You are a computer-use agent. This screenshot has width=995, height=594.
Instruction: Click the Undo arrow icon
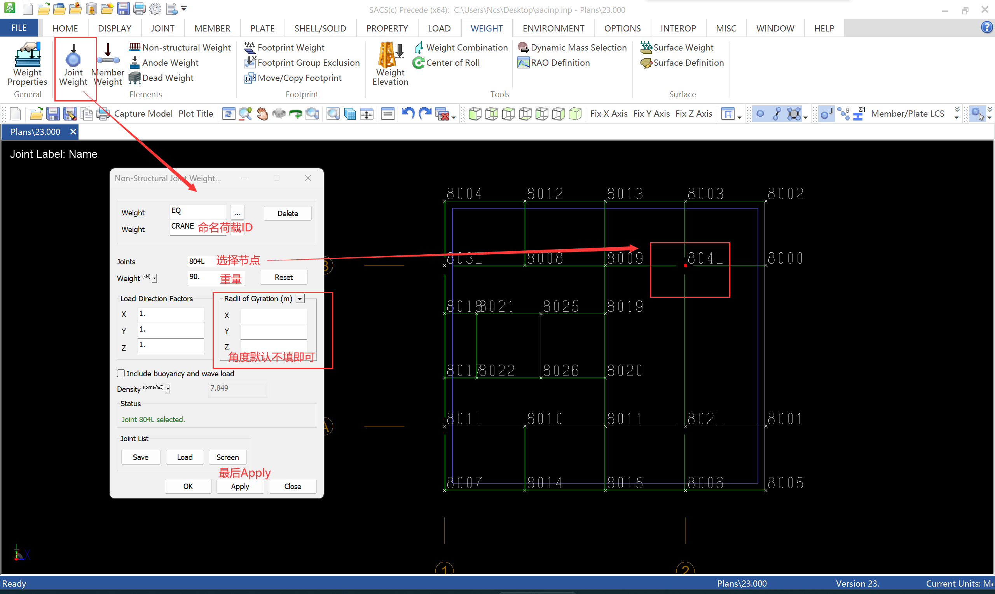(x=408, y=114)
